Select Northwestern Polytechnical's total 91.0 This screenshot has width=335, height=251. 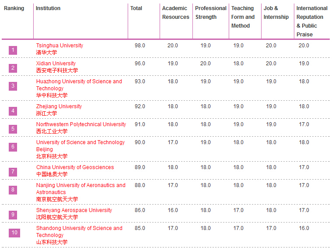pyautogui.click(x=140, y=124)
